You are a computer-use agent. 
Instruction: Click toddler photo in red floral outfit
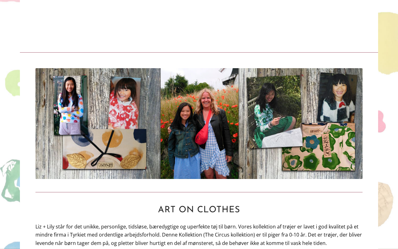[124, 103]
